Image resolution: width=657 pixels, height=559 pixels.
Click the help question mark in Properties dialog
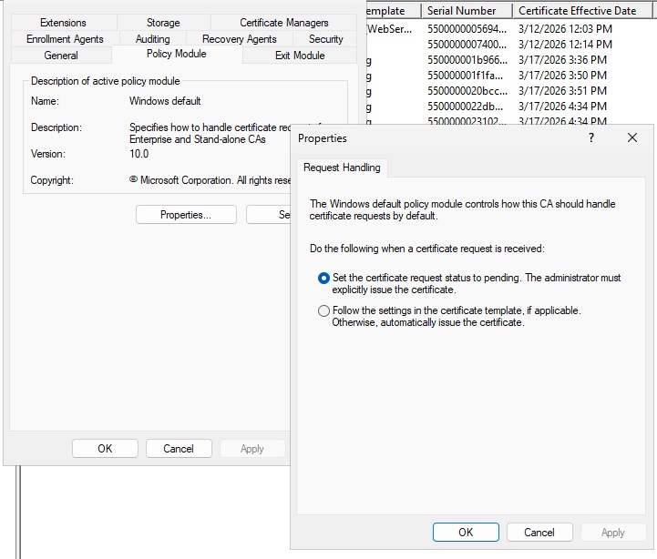coord(590,138)
